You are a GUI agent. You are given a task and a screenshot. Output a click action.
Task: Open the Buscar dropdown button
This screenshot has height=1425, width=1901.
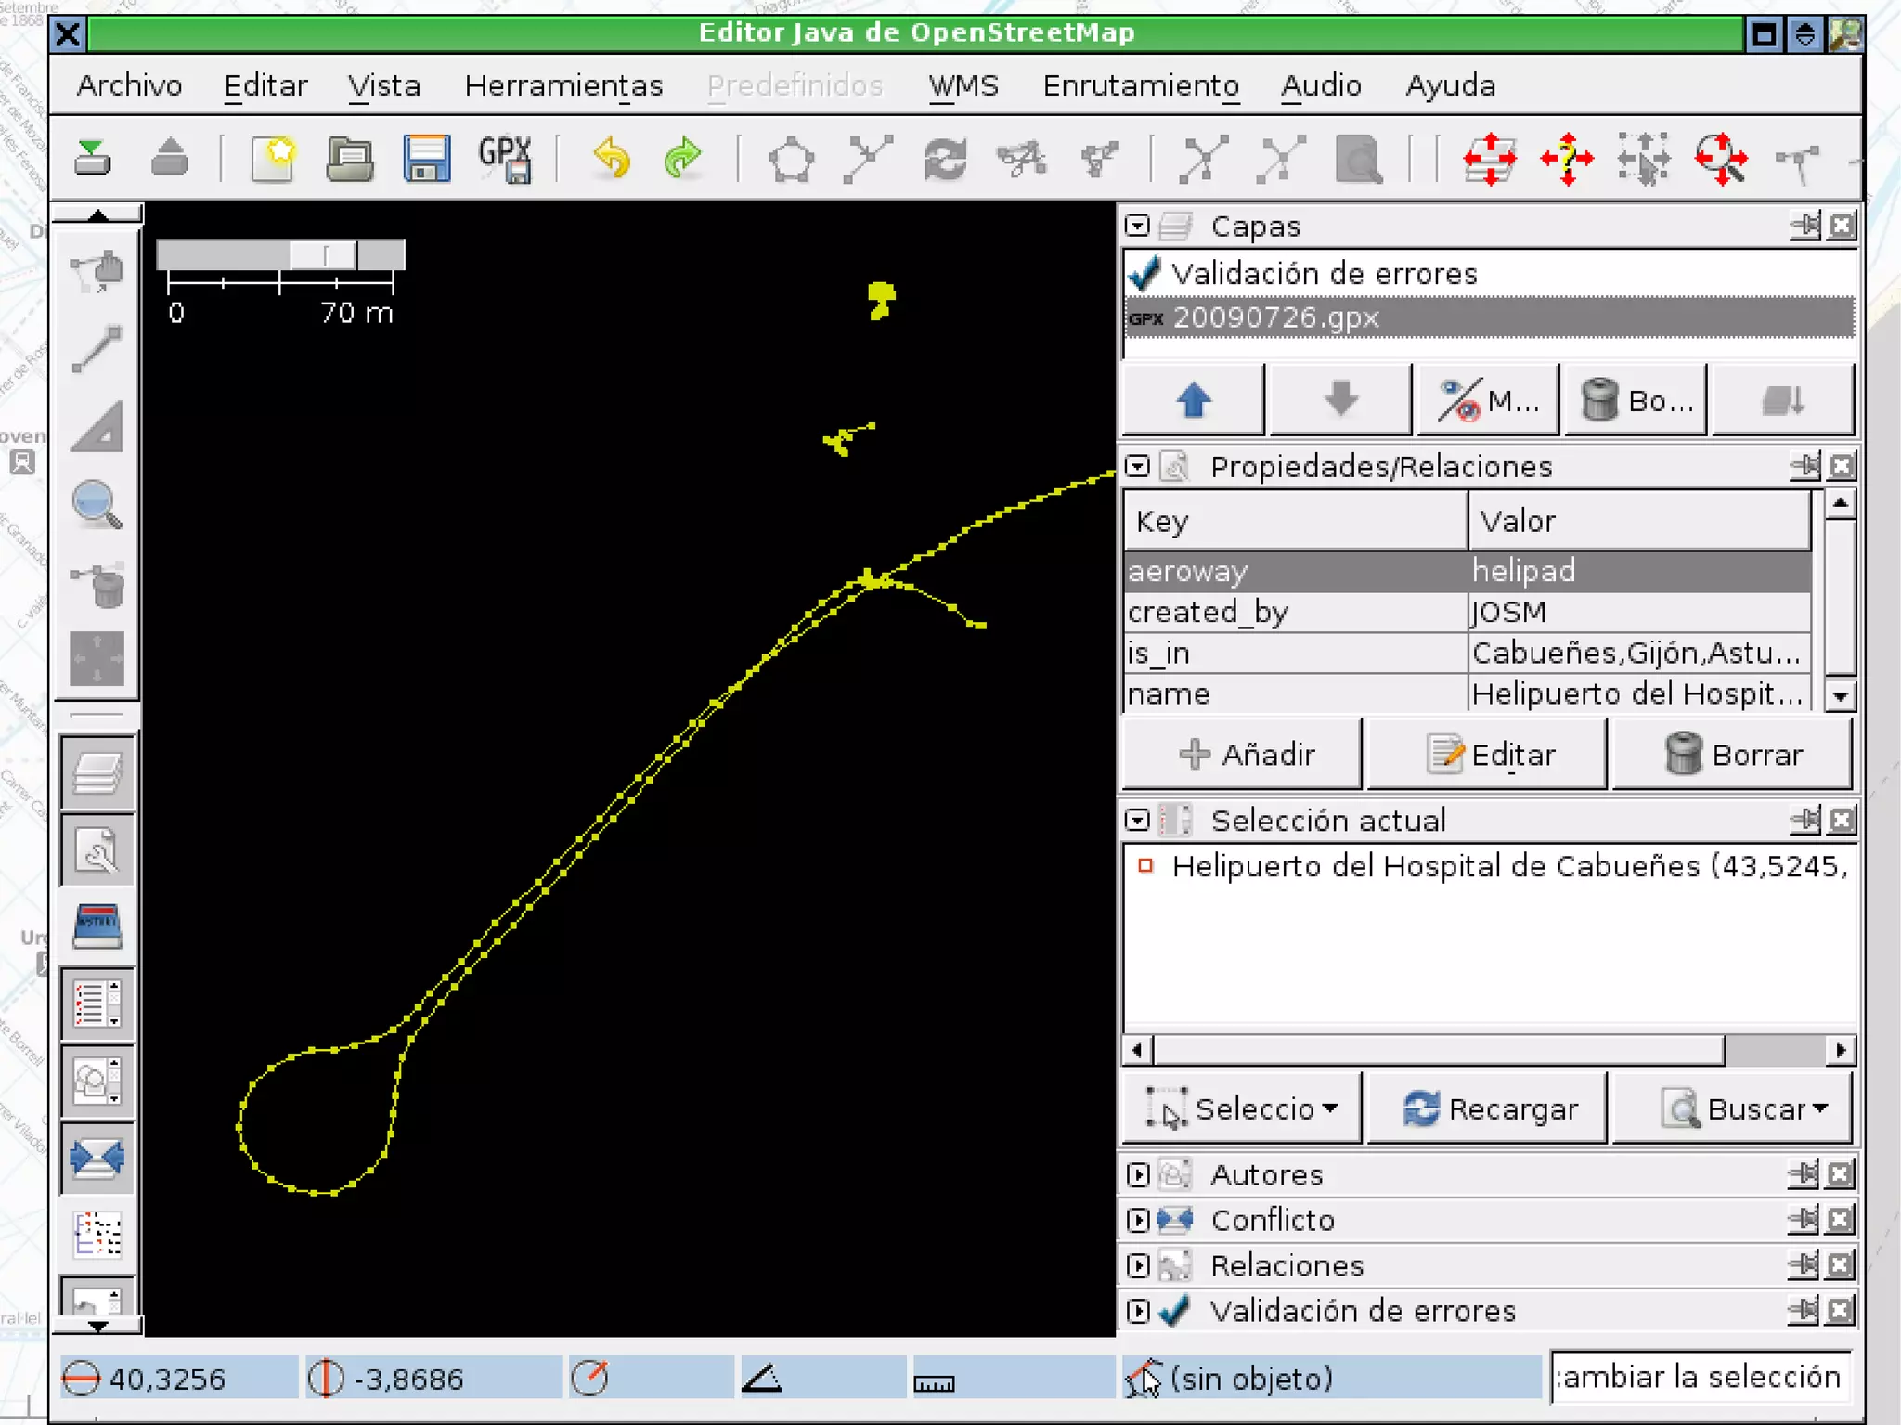point(1732,1108)
